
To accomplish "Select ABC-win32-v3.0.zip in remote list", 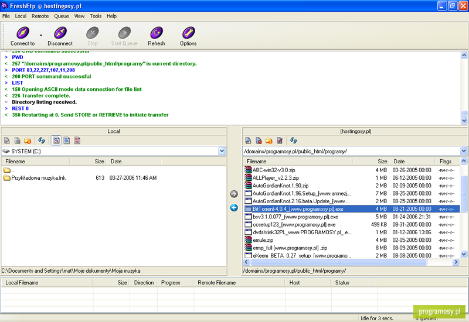I will 351,170.
